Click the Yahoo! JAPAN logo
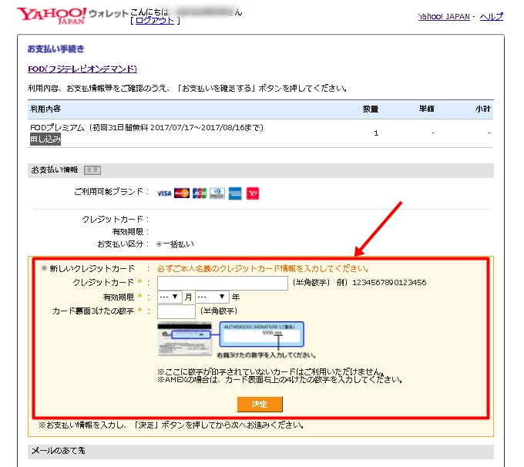The height and width of the screenshot is (467, 524). click(52, 15)
